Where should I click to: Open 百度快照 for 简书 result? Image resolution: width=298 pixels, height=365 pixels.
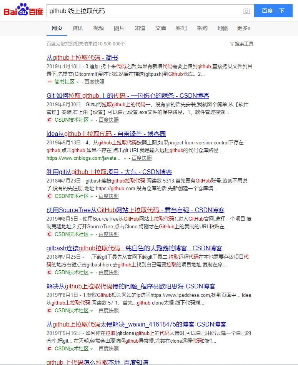(94, 82)
